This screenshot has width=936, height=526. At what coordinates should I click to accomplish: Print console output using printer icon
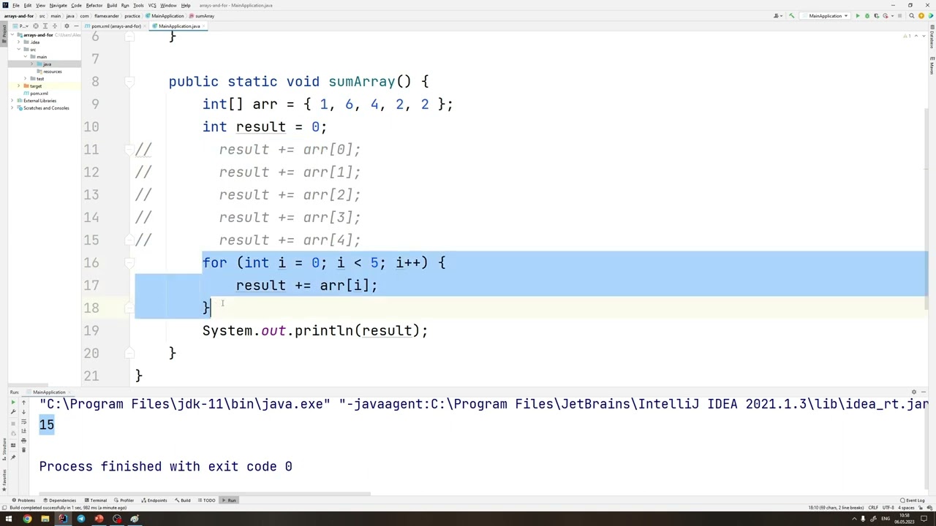click(23, 441)
